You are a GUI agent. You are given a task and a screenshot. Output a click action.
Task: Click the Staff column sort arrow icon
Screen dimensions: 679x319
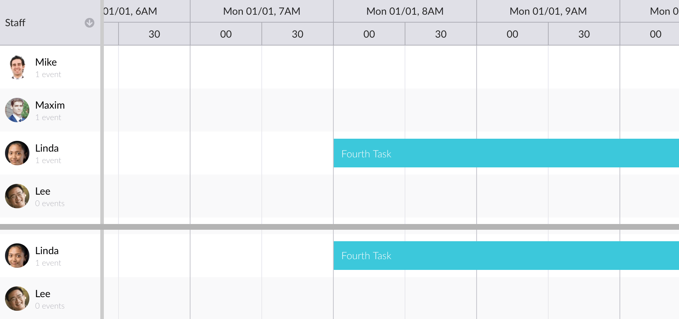[x=90, y=23]
